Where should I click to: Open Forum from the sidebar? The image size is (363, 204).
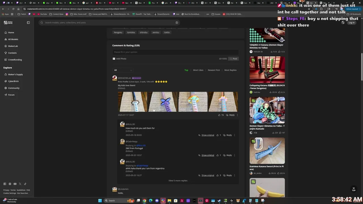click(9, 95)
